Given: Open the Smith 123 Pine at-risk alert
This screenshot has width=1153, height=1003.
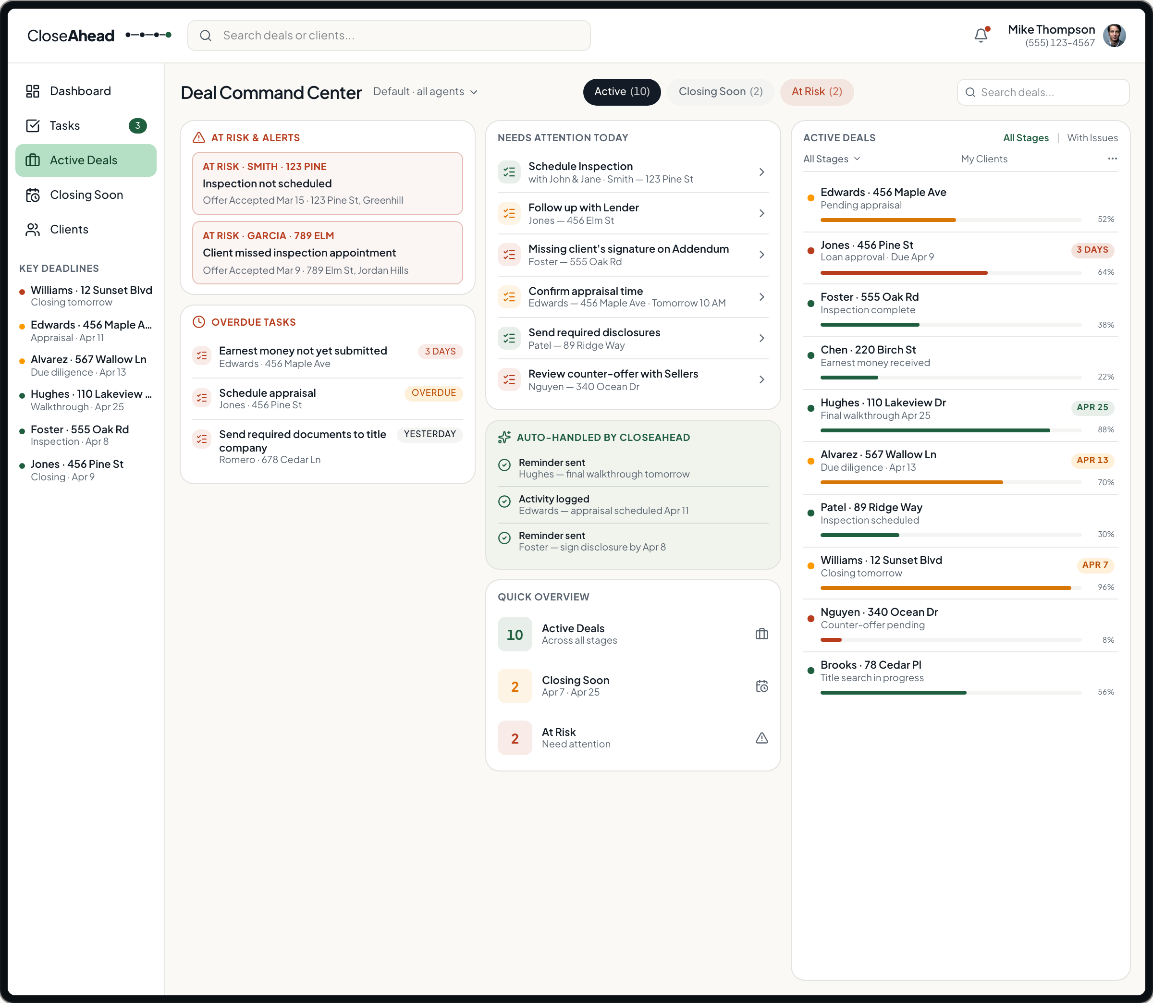Looking at the screenshot, I should pos(328,183).
